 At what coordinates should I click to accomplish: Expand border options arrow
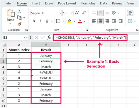click(63, 21)
